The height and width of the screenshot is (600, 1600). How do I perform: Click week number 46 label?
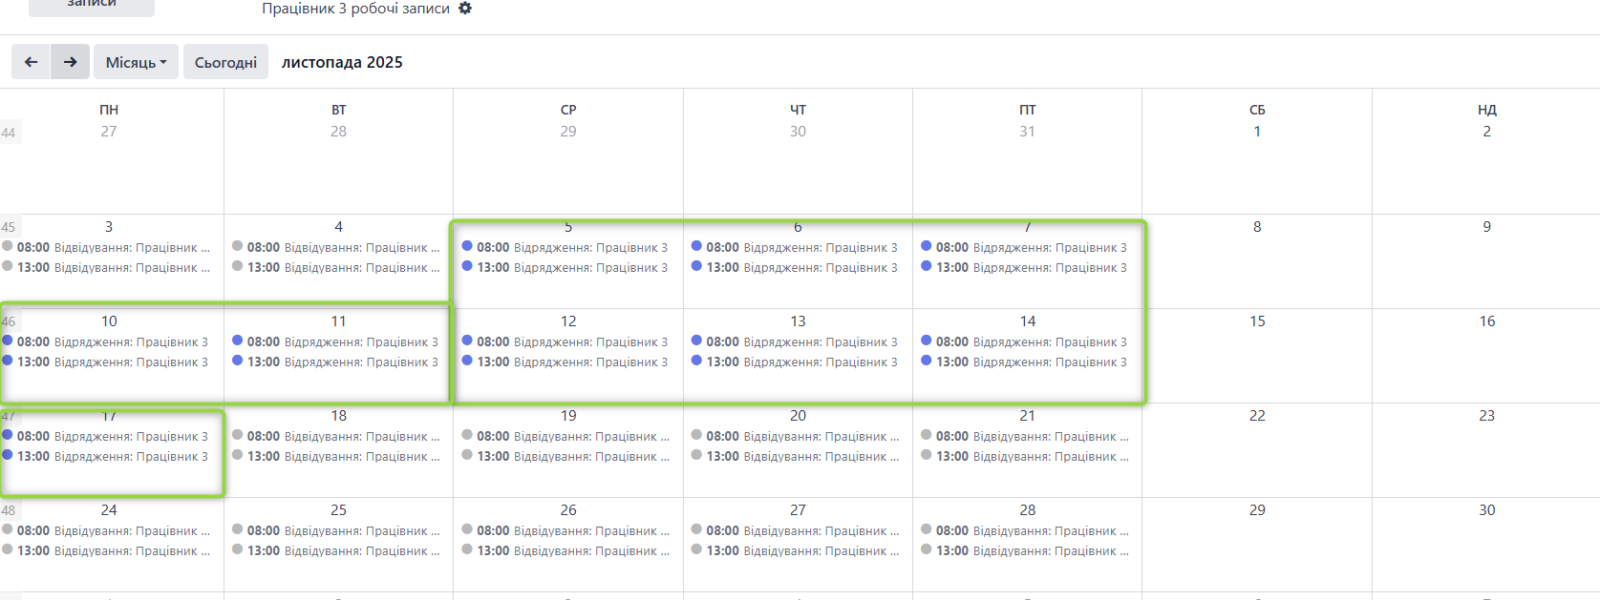[x=9, y=321]
